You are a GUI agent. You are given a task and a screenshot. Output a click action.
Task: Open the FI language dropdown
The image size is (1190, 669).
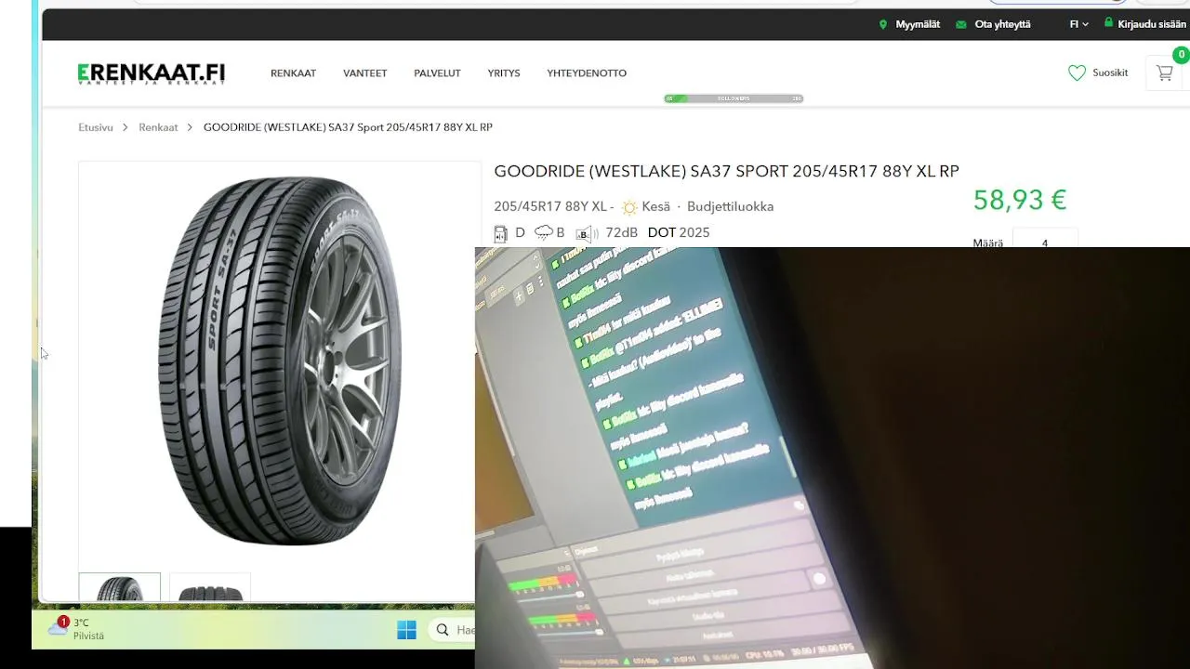tap(1078, 24)
